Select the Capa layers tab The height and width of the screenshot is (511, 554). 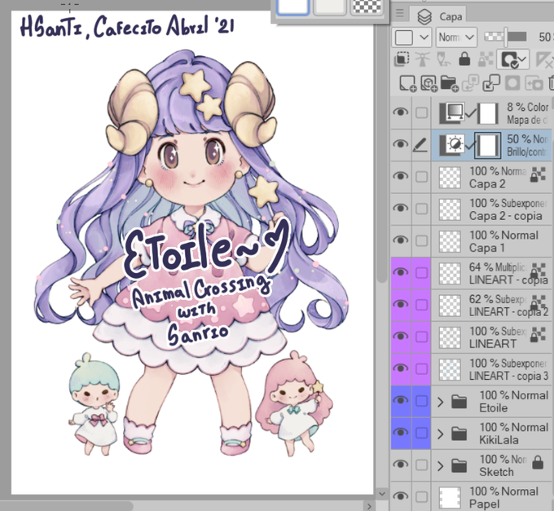point(439,16)
